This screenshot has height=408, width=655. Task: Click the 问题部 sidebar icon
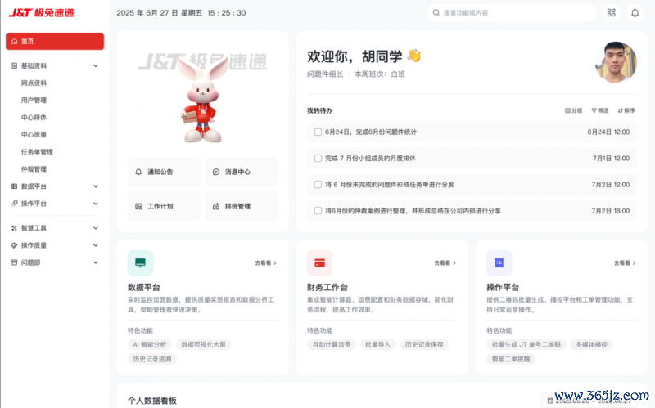[14, 262]
